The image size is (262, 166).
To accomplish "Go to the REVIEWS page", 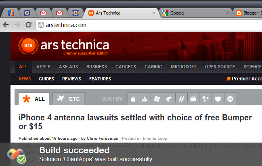I will click(71, 79).
